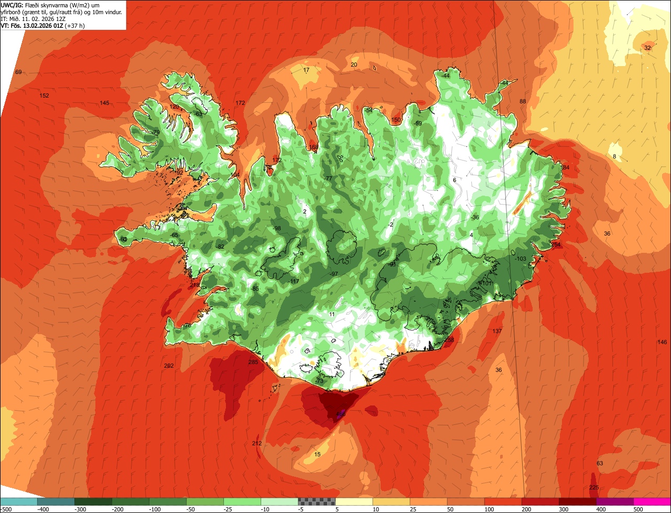Screen dimensions: 671x513
Task: Click the flux value '77' in north-central Iceland
Action: coord(329,178)
